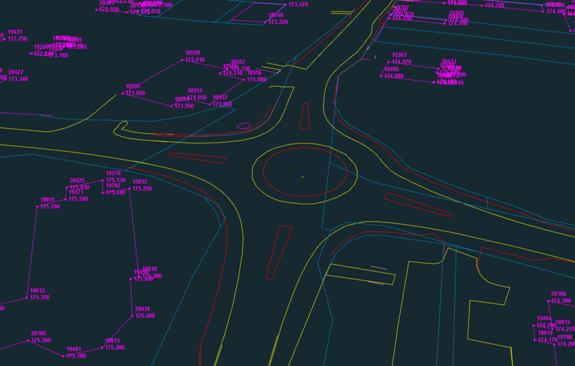Select point label 18815
Screen dimensions: 575x366
pyautogui.click(x=563, y=322)
